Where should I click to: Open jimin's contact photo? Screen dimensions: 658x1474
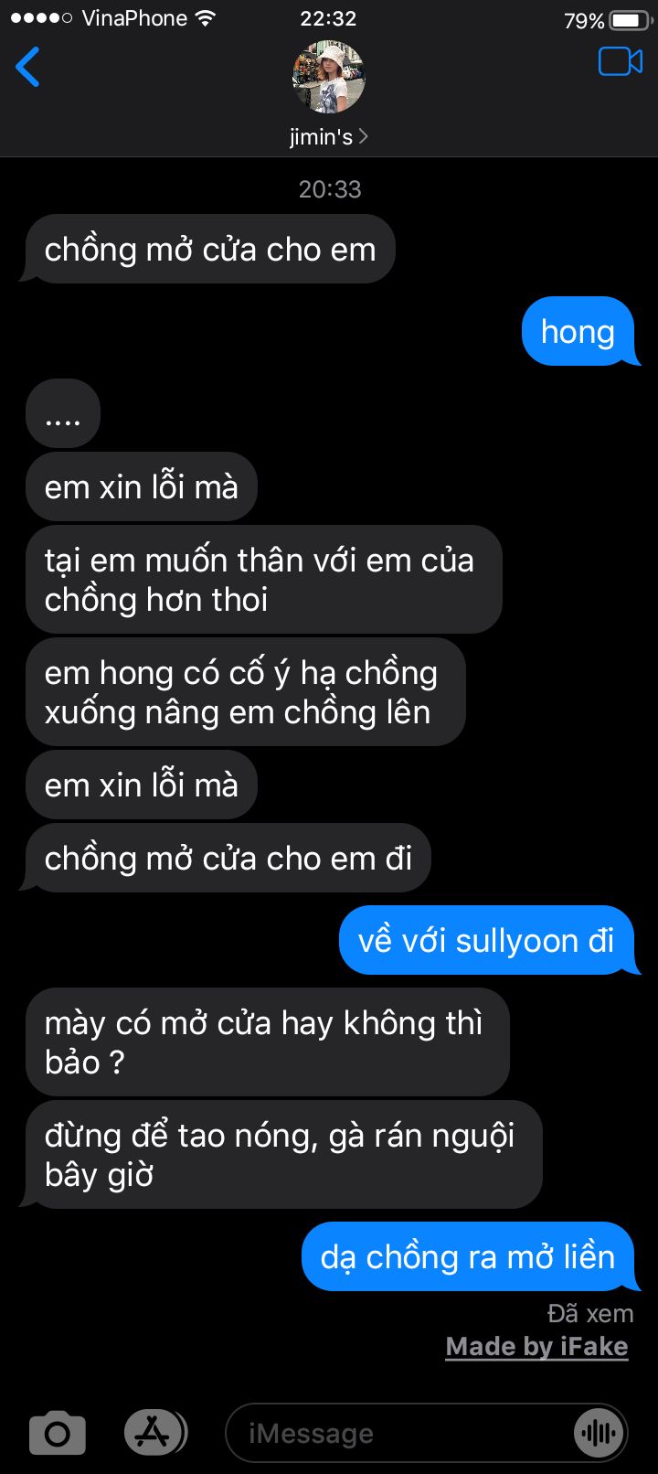[x=329, y=77]
